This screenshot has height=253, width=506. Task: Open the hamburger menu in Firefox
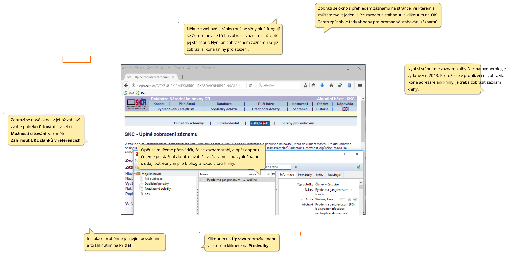tap(360, 86)
